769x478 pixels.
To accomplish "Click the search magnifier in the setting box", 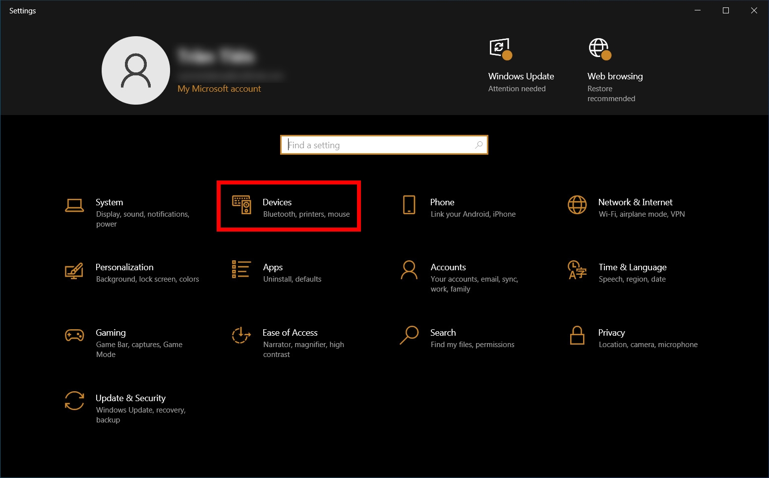I will pyautogui.click(x=478, y=145).
